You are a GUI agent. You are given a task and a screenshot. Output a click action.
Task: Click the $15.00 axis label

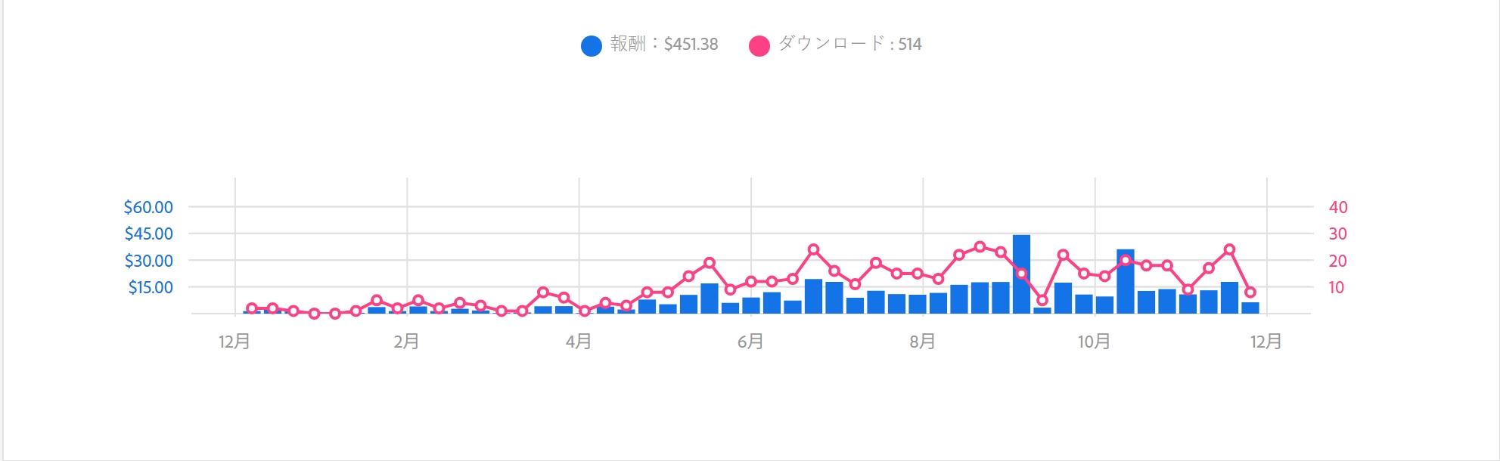click(x=151, y=287)
